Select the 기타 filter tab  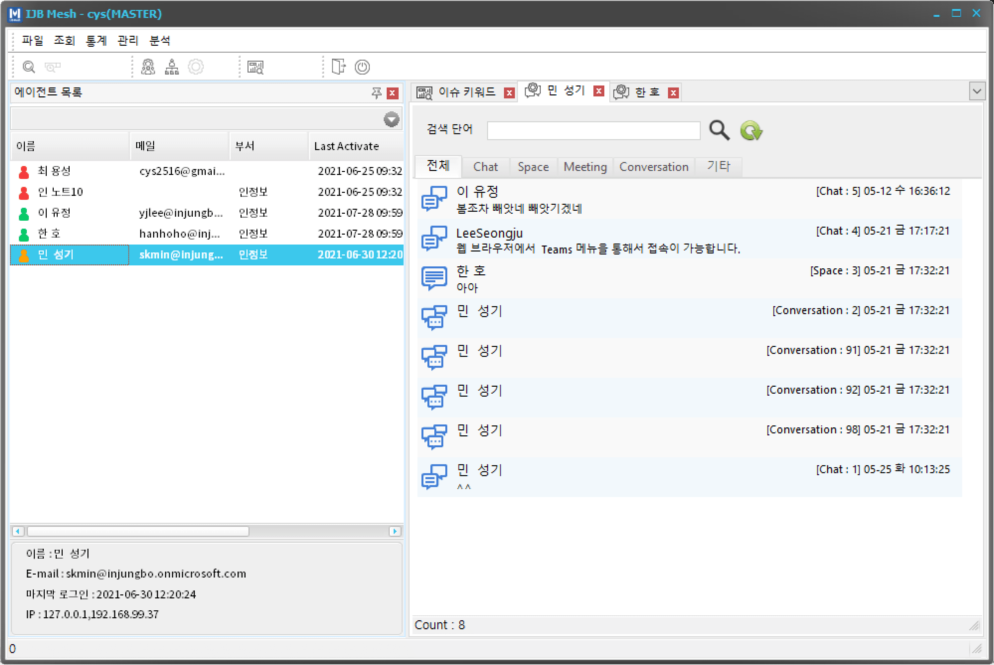click(x=719, y=167)
